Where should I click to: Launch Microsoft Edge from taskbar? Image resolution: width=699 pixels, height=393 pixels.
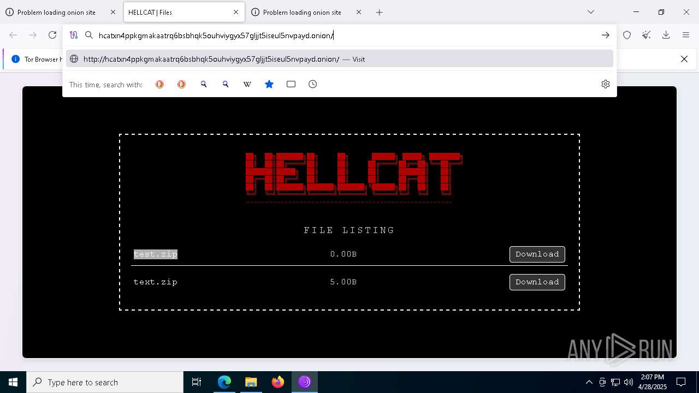click(224, 382)
